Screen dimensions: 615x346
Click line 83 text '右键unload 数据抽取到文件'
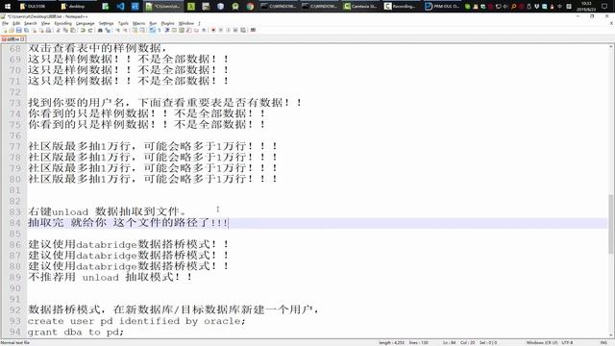tap(104, 211)
